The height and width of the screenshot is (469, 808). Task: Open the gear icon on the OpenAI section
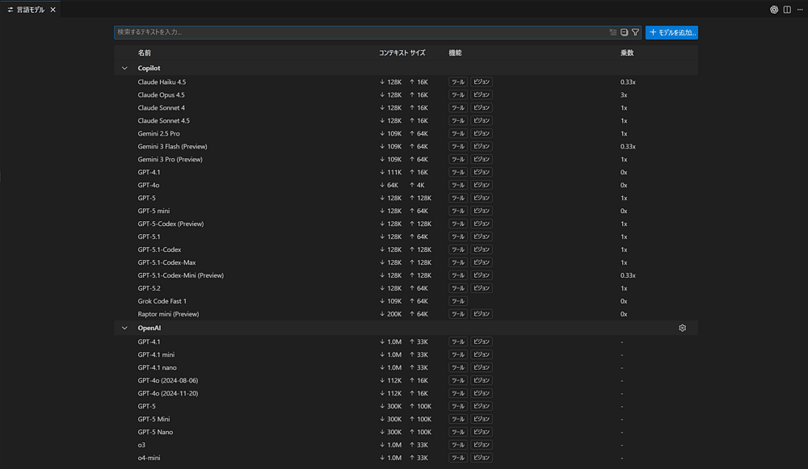click(682, 328)
